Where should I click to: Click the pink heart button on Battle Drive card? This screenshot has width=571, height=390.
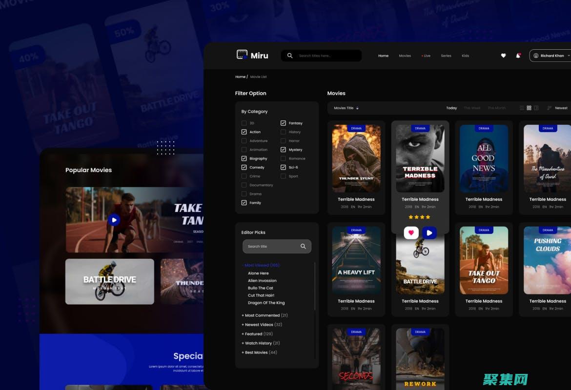click(x=411, y=233)
